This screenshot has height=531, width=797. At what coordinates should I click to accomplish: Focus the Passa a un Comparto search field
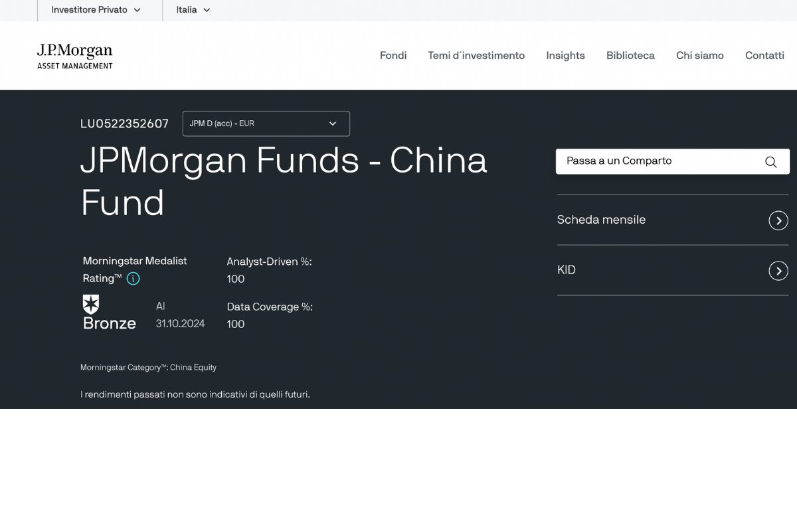pos(658,161)
